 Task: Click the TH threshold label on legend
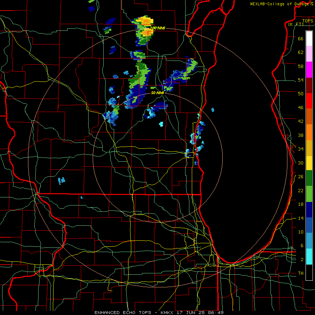point(301,273)
